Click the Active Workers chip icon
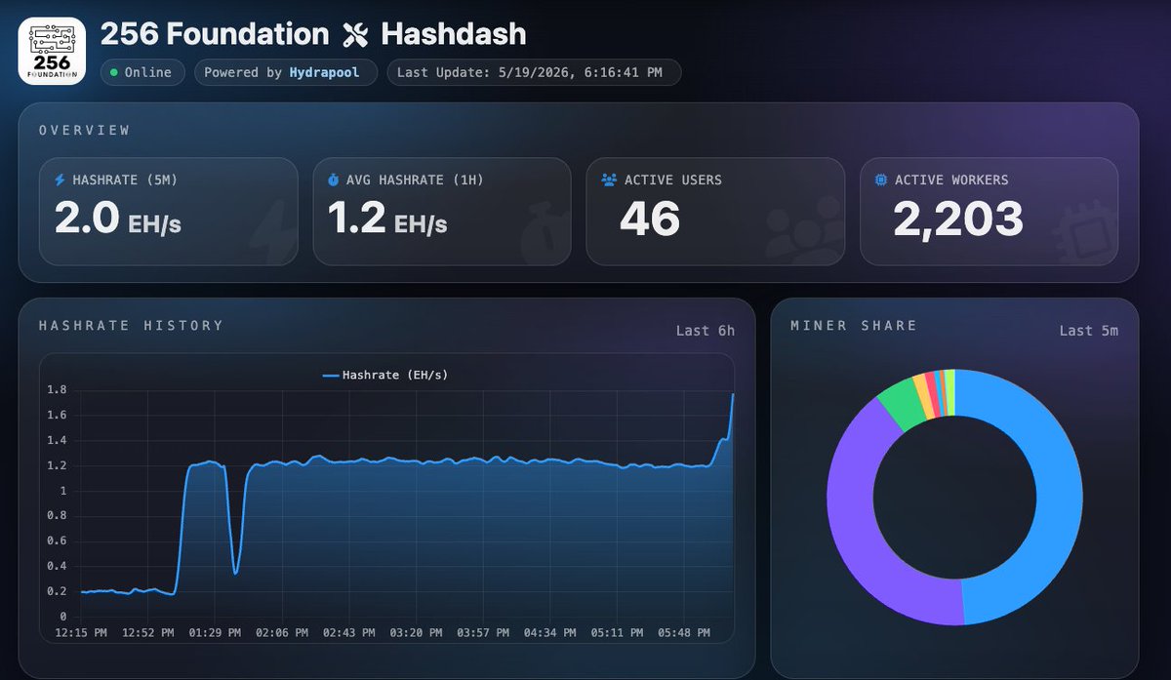This screenshot has height=680, width=1171. pos(881,180)
